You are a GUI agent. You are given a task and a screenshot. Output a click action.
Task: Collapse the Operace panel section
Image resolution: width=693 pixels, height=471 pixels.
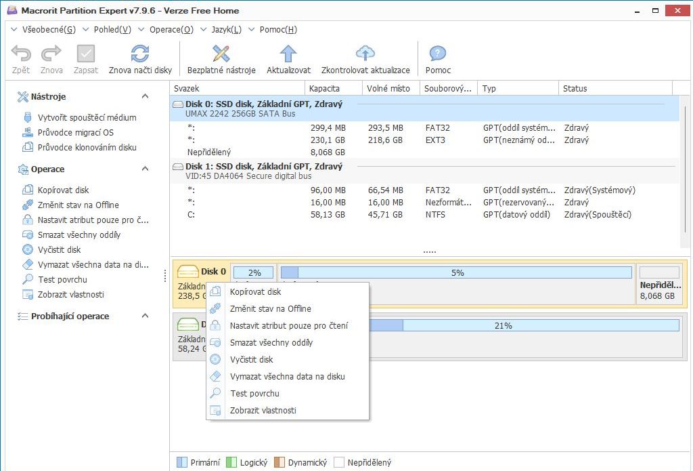[145, 169]
